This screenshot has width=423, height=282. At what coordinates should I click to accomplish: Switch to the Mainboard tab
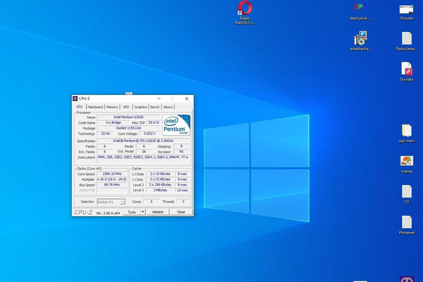pos(95,107)
